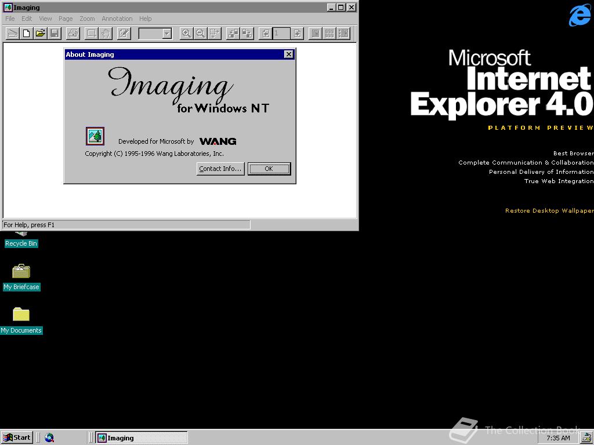Switch to Thumbnail view icon
The height and width of the screenshot is (445, 594).
(329, 33)
